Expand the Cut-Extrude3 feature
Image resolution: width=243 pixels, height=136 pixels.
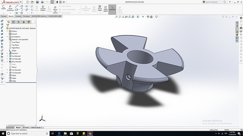pos(7,70)
